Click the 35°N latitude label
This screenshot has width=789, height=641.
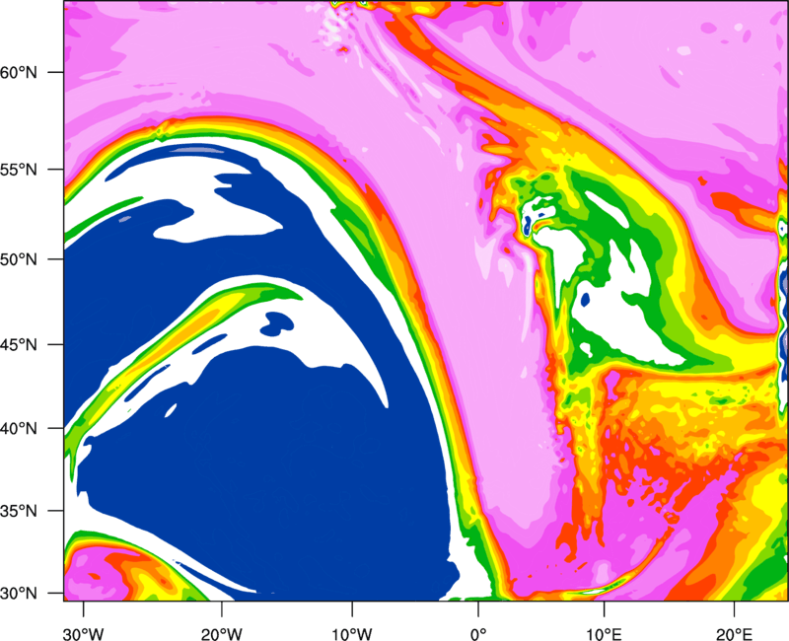tap(19, 511)
